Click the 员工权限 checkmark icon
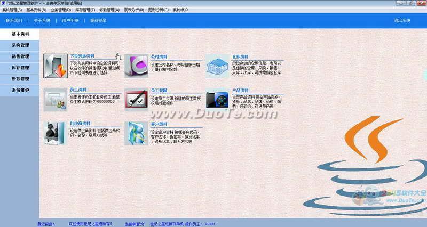 (x=136, y=100)
